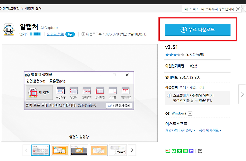Click the share arrow icon
246x161 pixels.
pyautogui.click(x=200, y=151)
